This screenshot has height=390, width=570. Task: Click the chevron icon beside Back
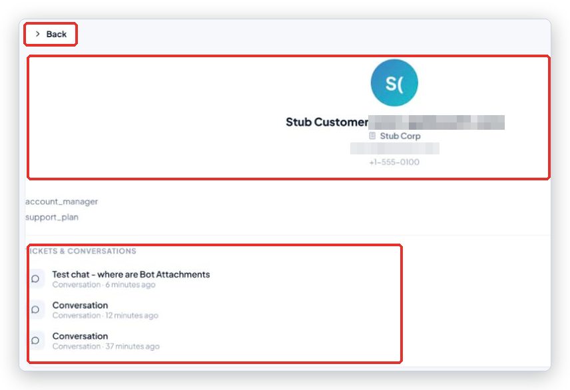[37, 34]
